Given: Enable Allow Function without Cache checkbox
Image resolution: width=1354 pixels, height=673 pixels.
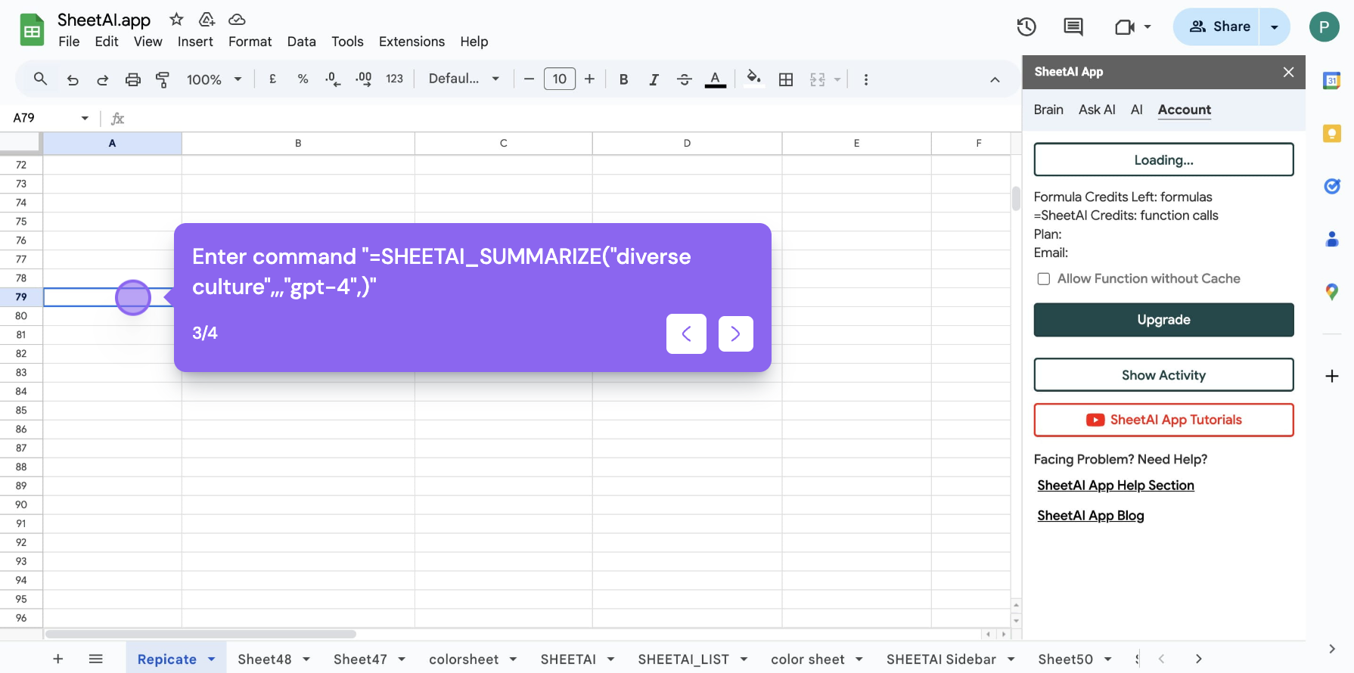Looking at the screenshot, I should pyautogui.click(x=1044, y=279).
